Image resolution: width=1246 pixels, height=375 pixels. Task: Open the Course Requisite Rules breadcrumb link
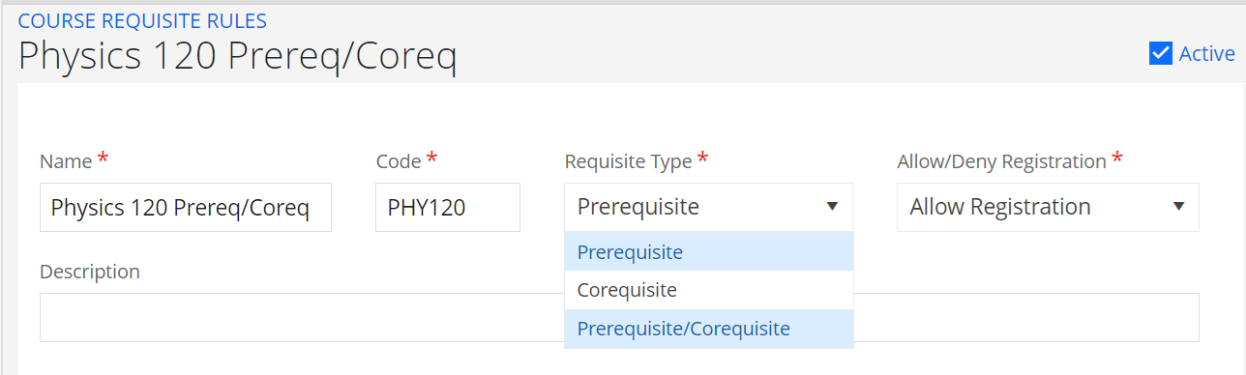pos(142,20)
